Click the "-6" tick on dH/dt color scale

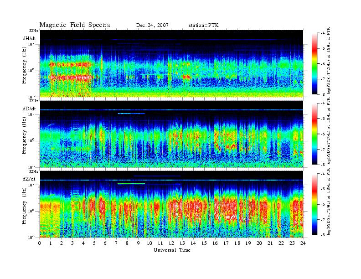323,64
